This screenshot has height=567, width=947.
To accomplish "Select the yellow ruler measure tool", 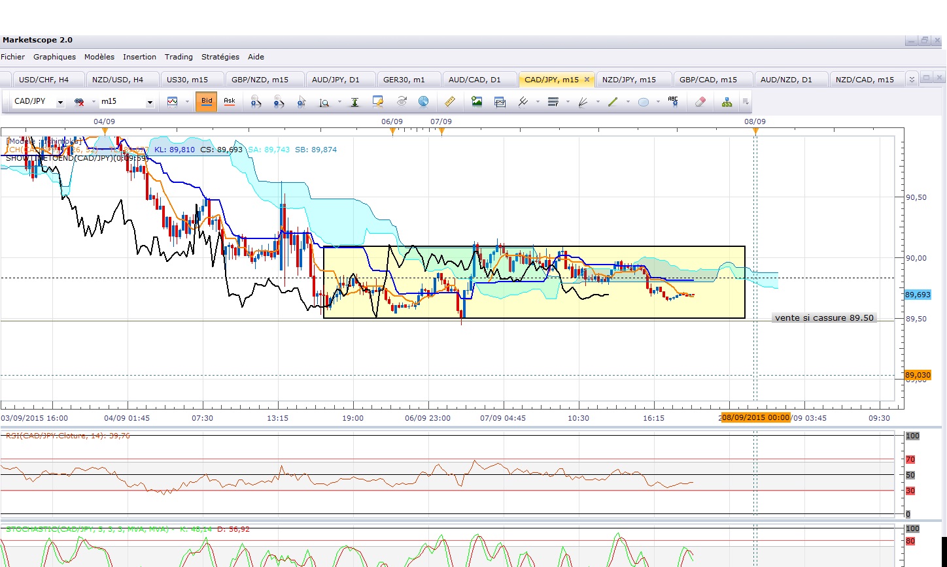I will (x=449, y=102).
